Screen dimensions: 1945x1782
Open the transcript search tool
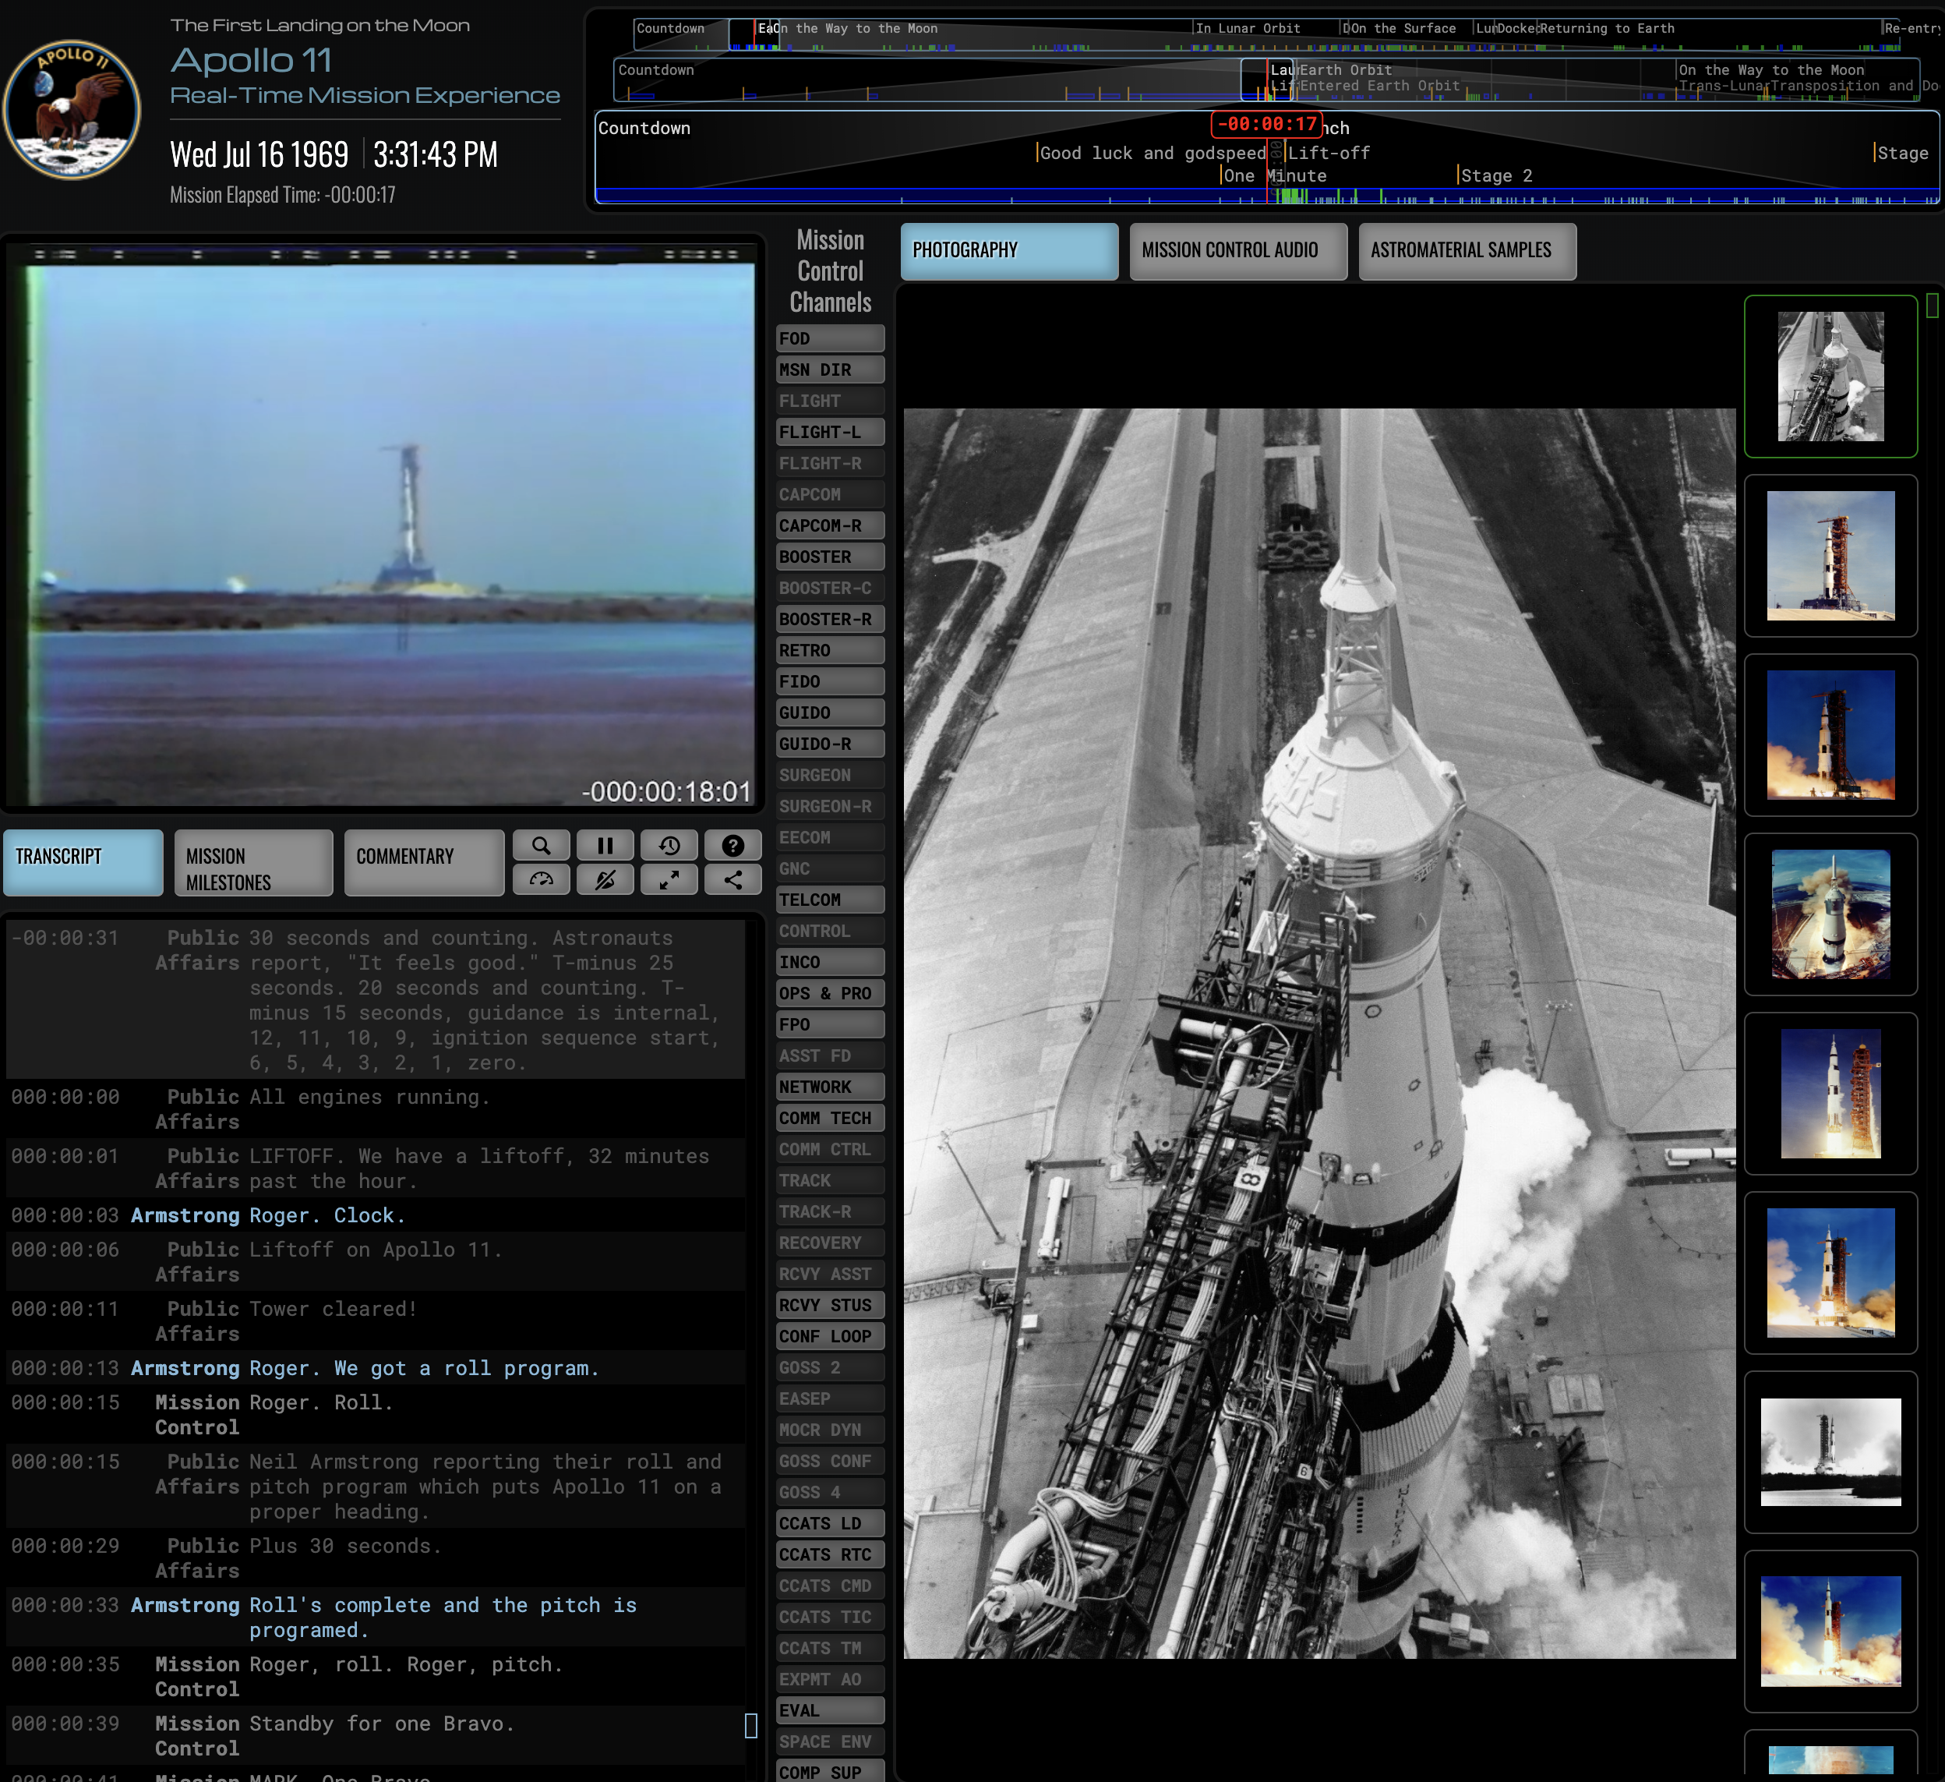click(x=542, y=846)
